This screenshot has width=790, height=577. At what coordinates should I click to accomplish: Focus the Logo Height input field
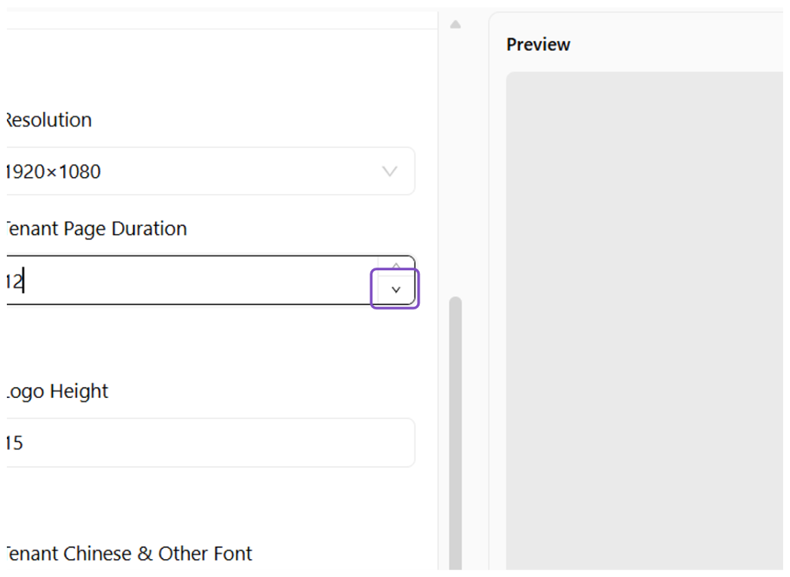coord(210,443)
